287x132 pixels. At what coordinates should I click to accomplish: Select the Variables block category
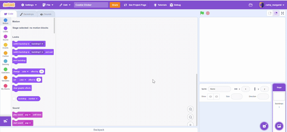[5, 78]
